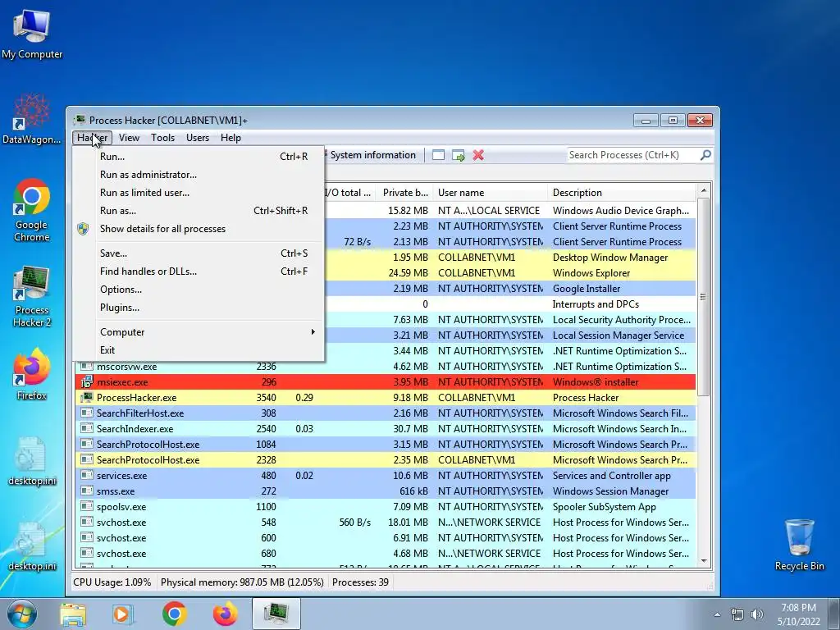
Task: Click the msiexec.exe process icon
Action: click(86, 382)
